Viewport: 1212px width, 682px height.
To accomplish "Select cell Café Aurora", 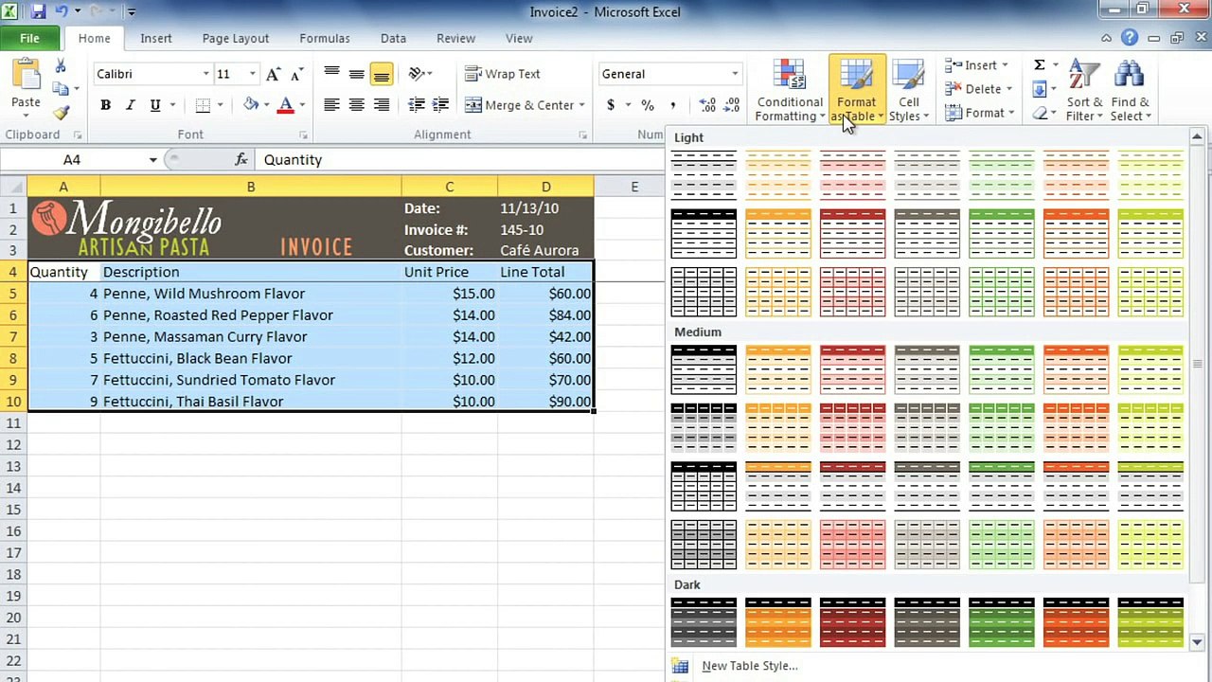I will (545, 250).
